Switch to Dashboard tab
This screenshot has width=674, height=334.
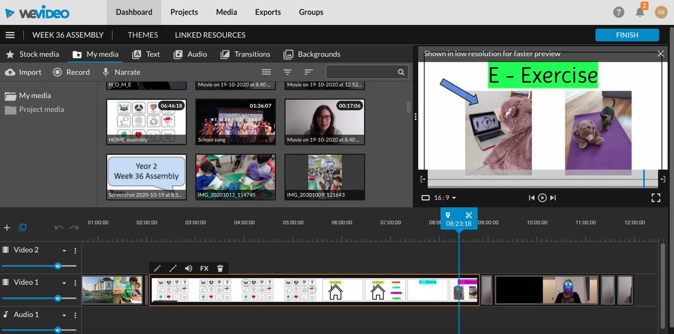(134, 12)
